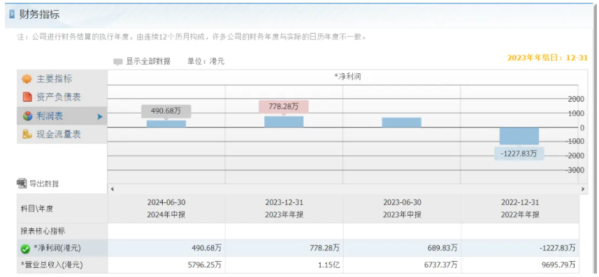
Task: Select the *净利润(港元) row label
Action: pos(57,248)
